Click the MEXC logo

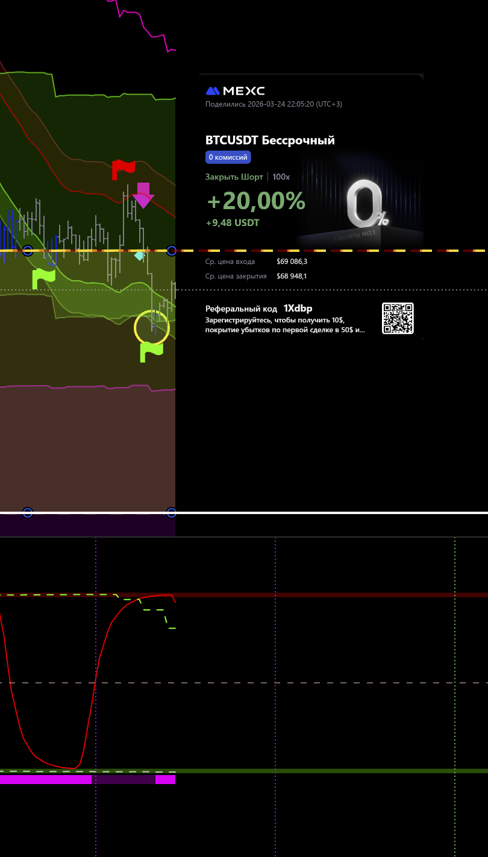(235, 91)
